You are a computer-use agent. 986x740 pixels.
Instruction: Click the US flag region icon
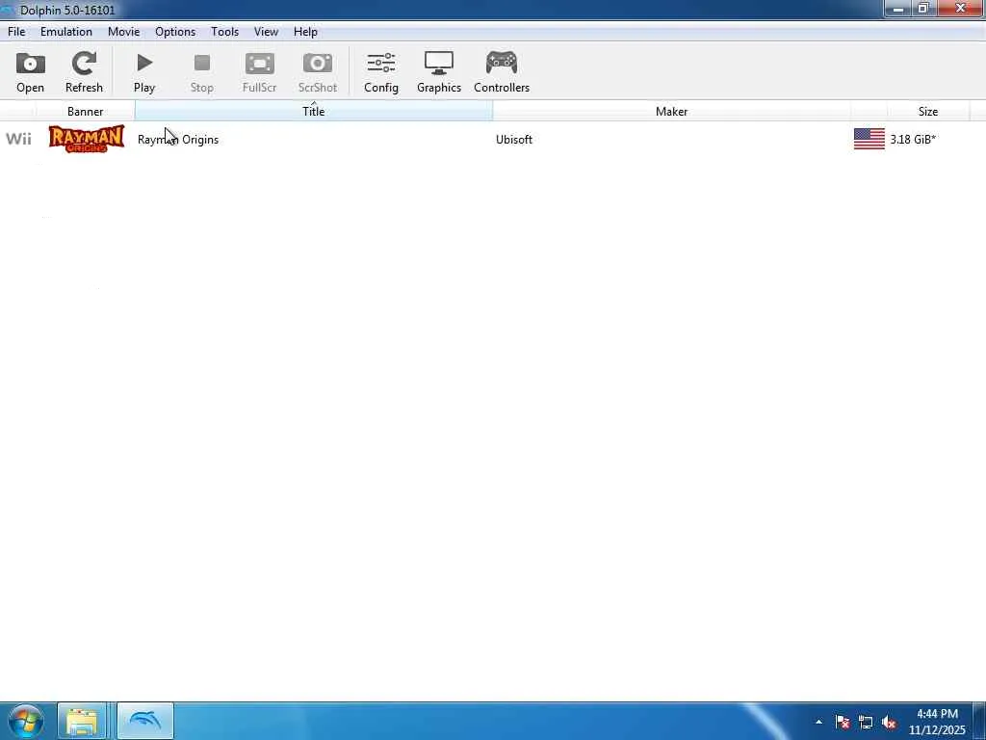pos(869,139)
